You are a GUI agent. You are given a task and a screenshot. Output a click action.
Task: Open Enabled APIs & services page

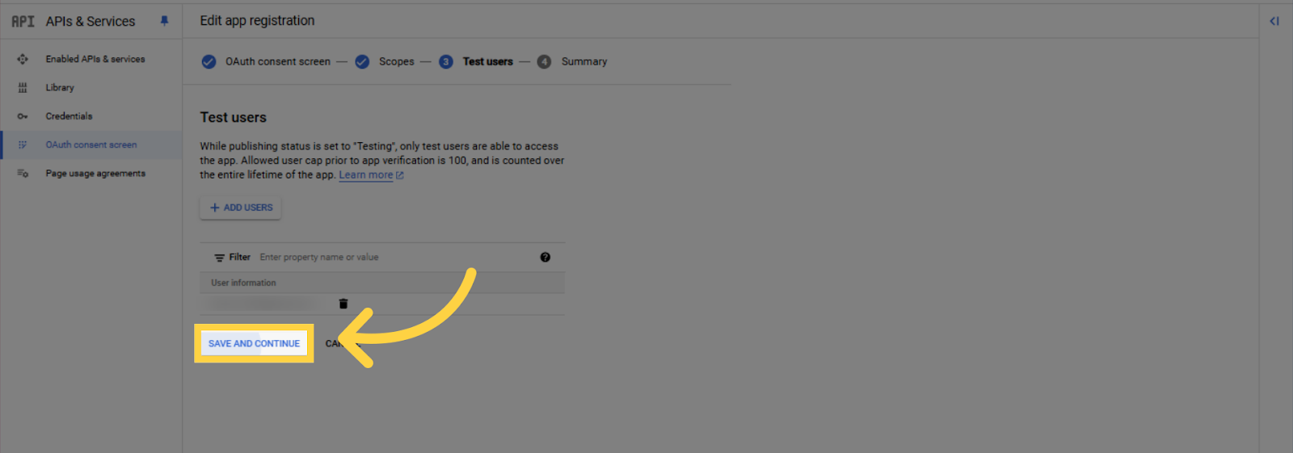(95, 59)
